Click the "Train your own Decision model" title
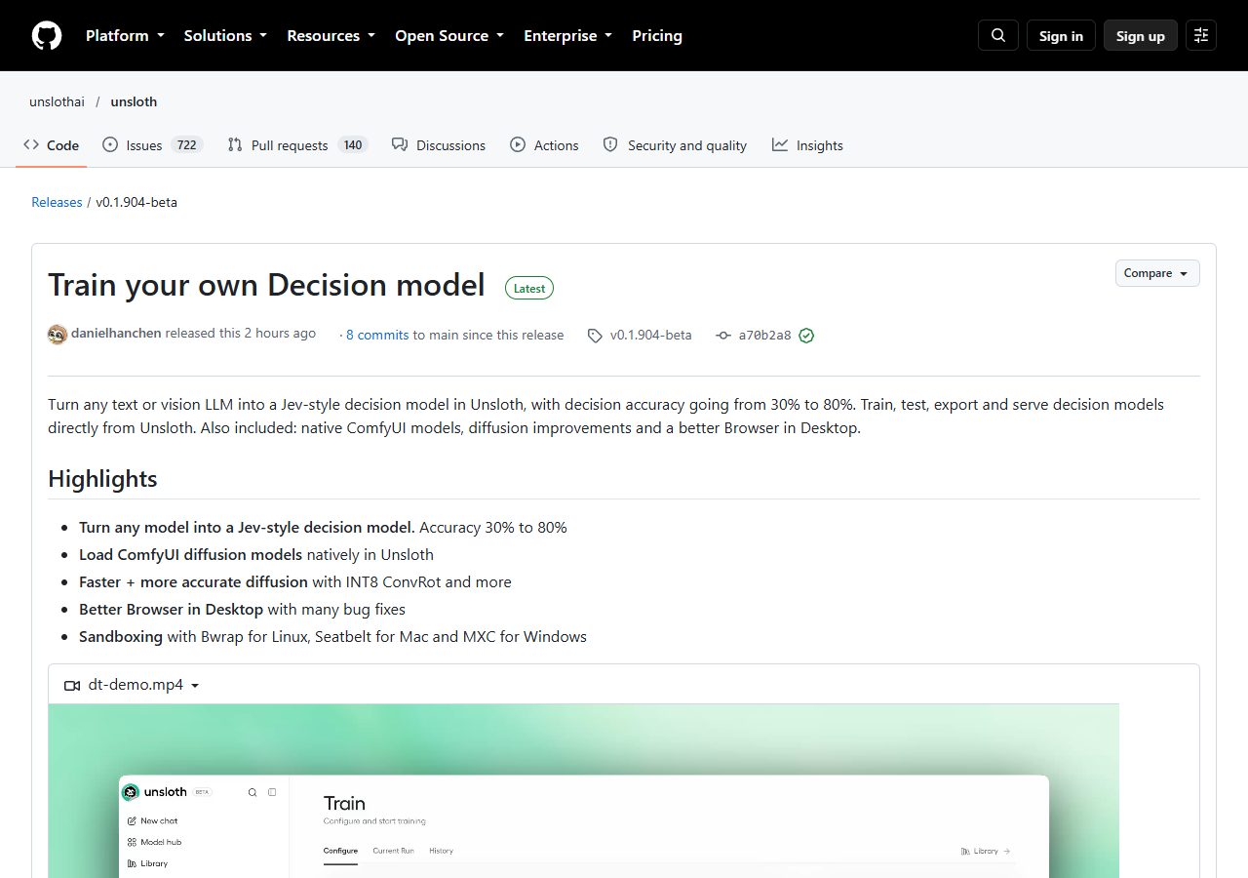This screenshot has height=878, width=1248. pyautogui.click(x=266, y=285)
